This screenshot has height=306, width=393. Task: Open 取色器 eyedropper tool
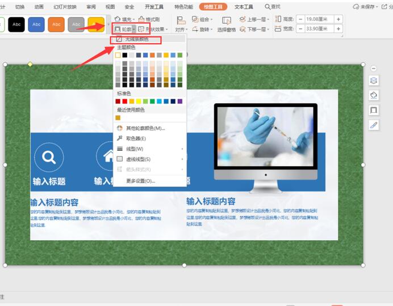(135, 138)
